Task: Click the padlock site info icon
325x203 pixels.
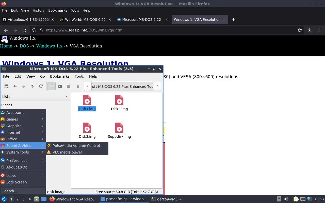Action: 41,30
